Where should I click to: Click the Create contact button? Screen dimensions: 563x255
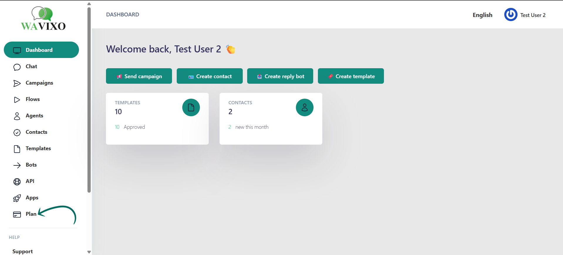click(210, 76)
